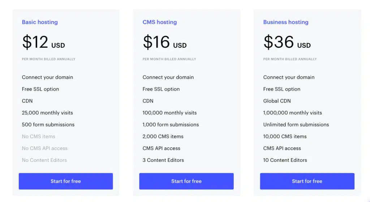Select the 10 Content Editors line
This screenshot has height=202, width=370.
tap(285, 160)
